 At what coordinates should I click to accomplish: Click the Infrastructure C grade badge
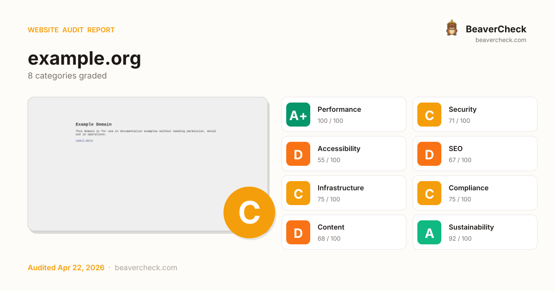tap(298, 193)
